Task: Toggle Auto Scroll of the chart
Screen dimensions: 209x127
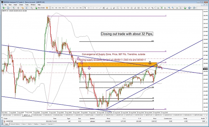Action: click(x=177, y=8)
